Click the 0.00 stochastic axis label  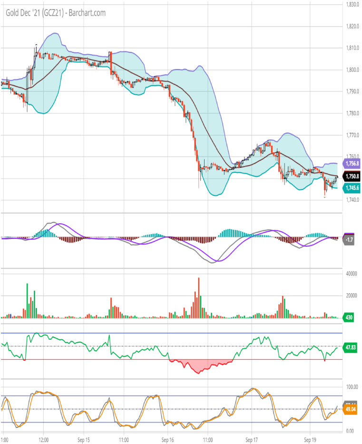(350, 431)
